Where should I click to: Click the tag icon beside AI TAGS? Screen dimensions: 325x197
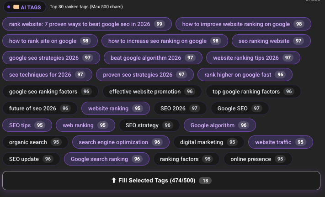tap(16, 7)
